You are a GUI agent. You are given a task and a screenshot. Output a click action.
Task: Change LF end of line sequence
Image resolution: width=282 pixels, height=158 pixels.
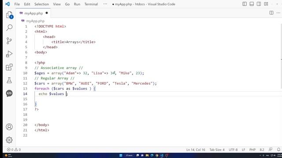tap(244, 150)
